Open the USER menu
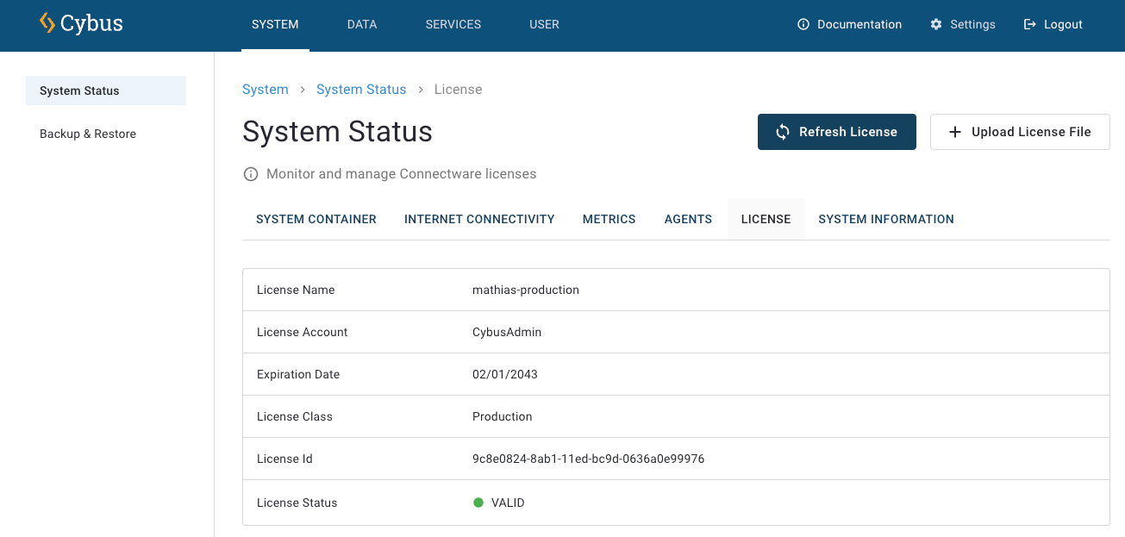Screen dimensions: 1125x537 (x=544, y=24)
